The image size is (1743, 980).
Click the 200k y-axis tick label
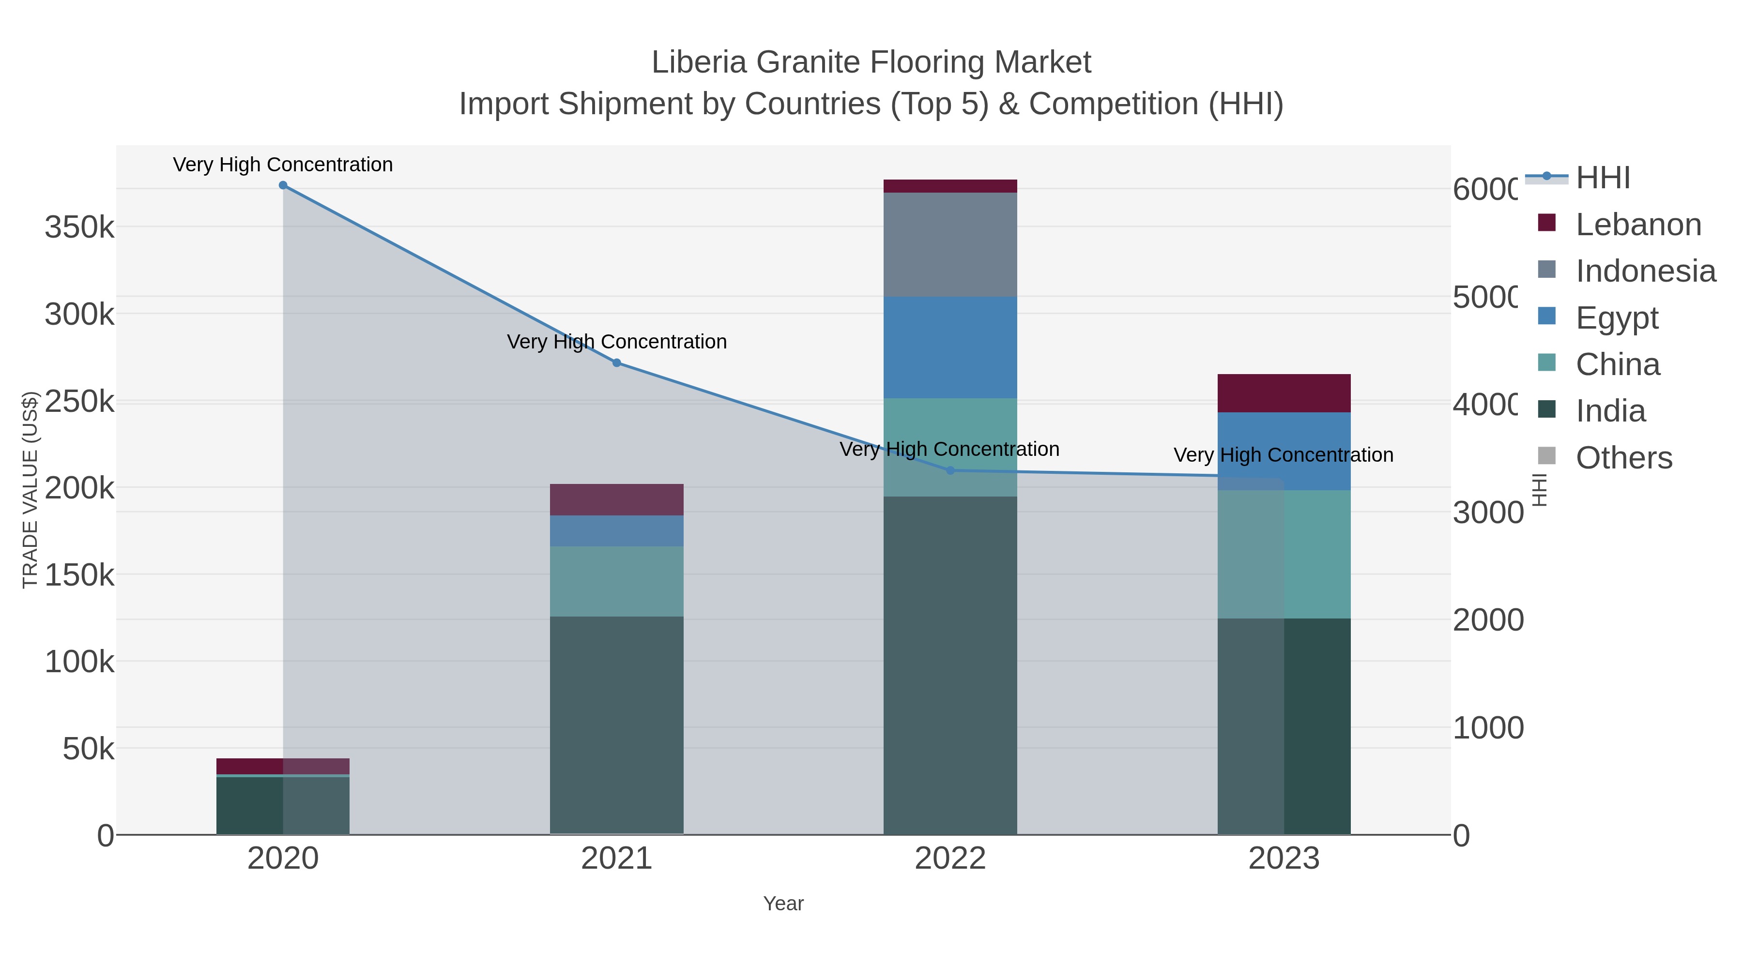[x=80, y=488]
